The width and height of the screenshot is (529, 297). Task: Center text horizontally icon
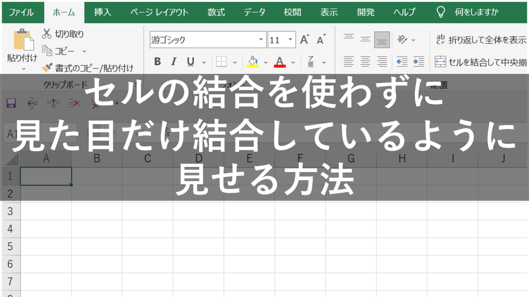pos(365,62)
